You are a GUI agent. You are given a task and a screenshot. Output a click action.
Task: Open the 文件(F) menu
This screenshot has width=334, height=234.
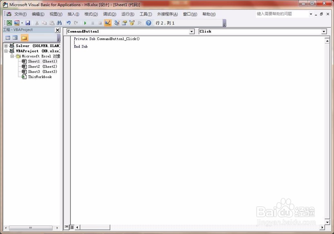(20, 14)
